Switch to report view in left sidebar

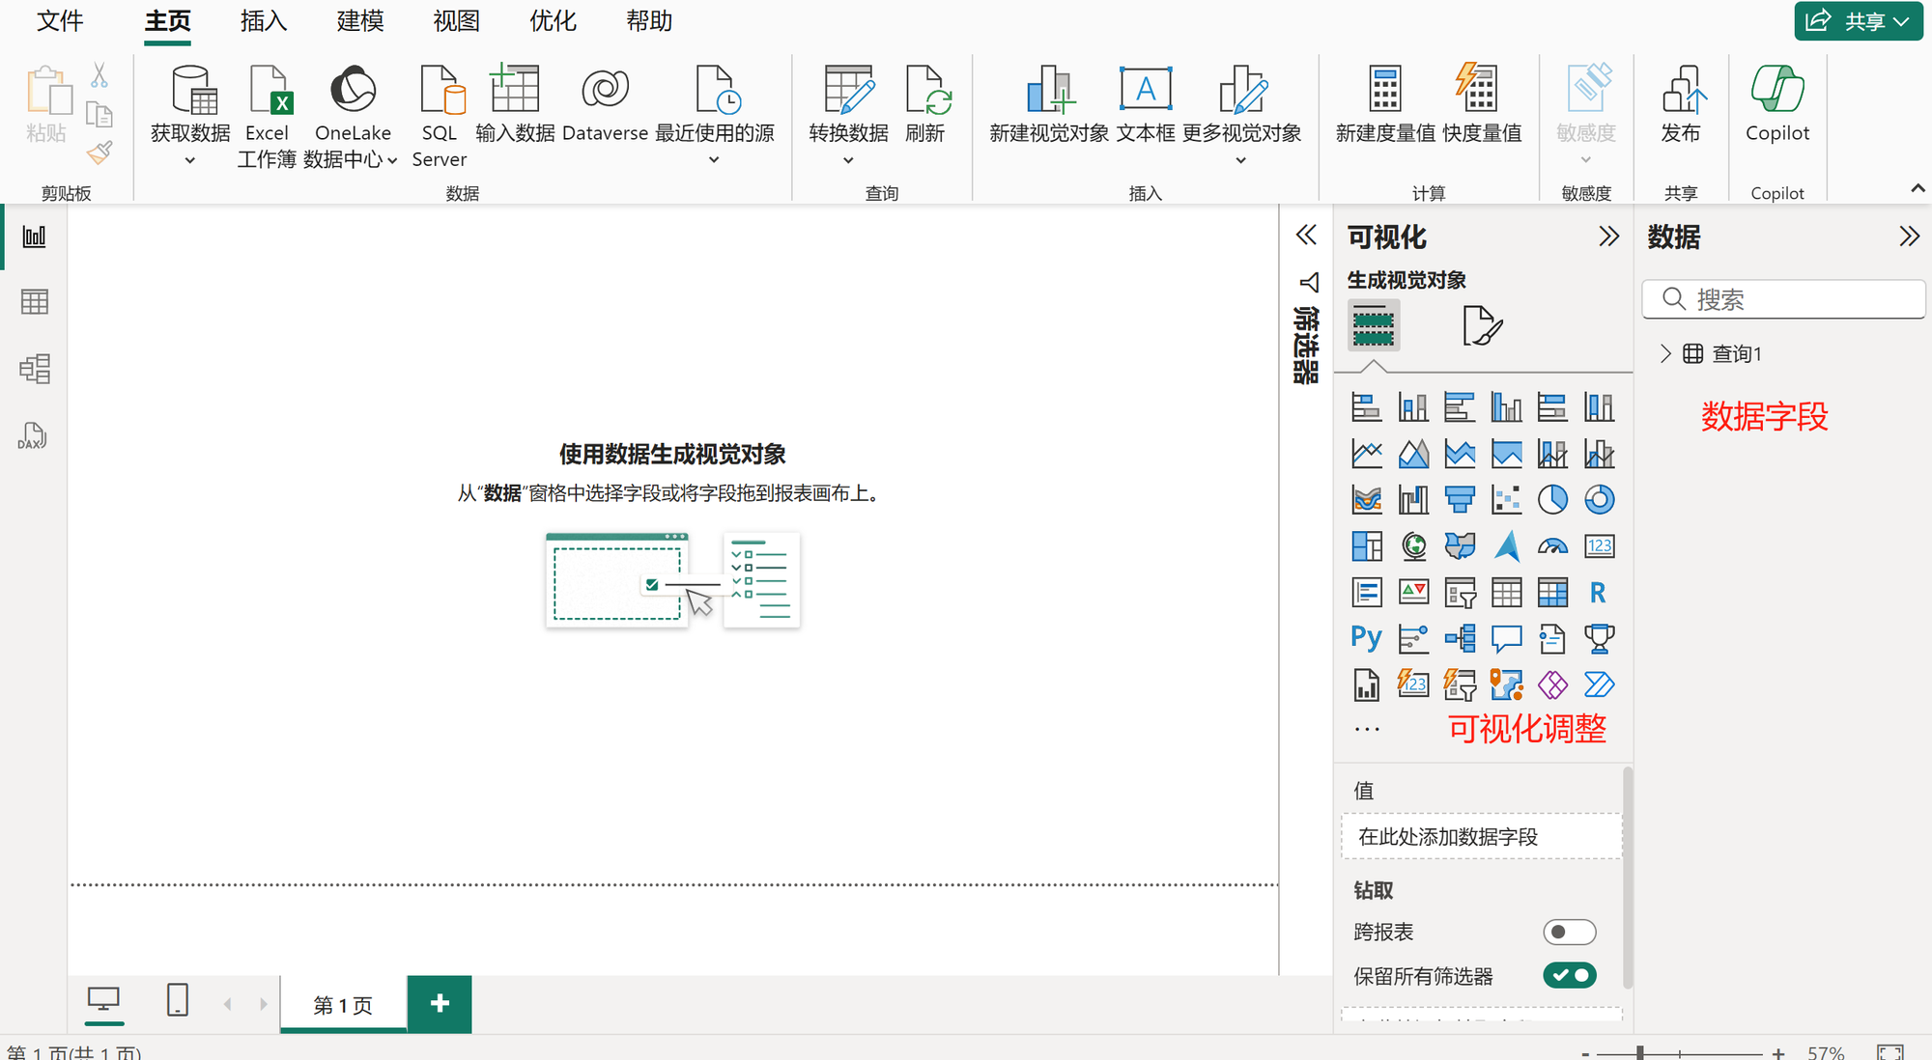pyautogui.click(x=34, y=237)
